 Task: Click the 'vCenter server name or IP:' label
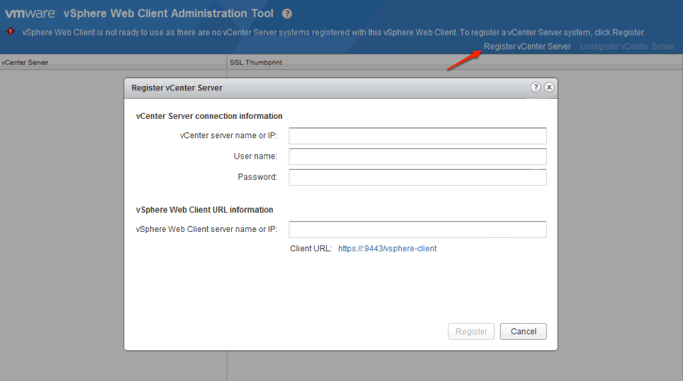(x=229, y=136)
